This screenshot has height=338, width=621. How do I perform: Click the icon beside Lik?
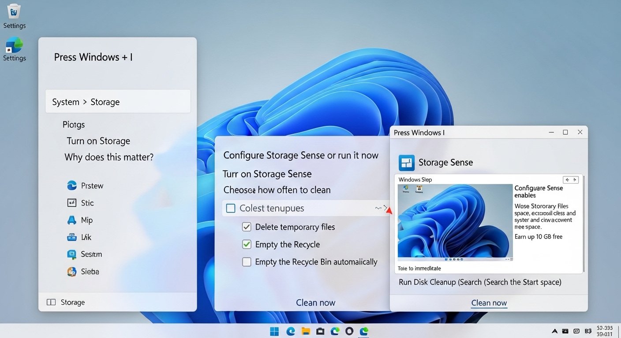72,237
